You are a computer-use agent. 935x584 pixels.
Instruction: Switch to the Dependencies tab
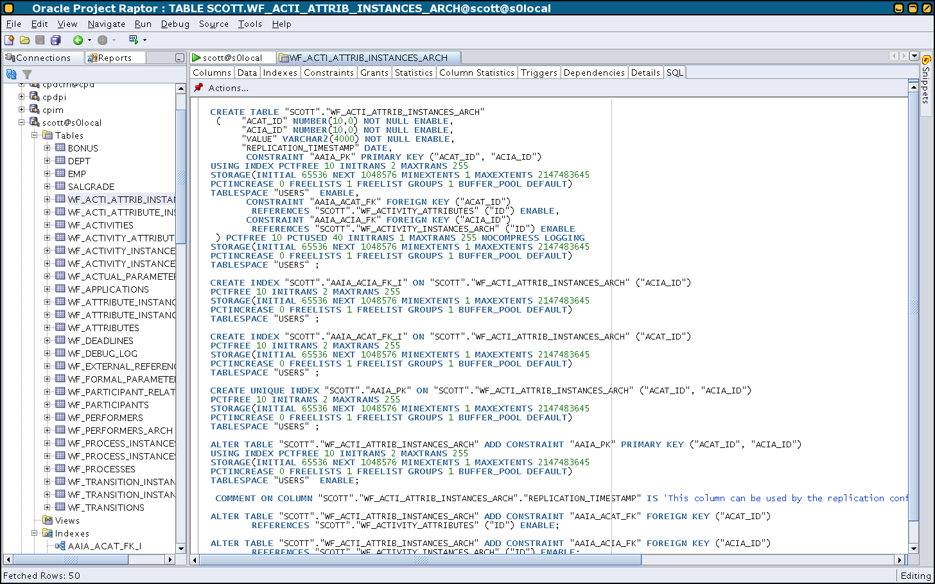pos(594,73)
